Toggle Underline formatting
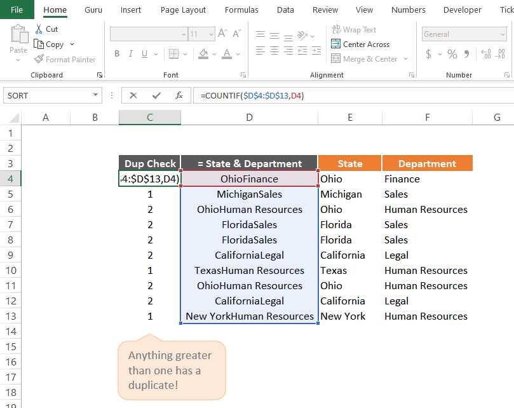The width and height of the screenshot is (514, 408). [x=145, y=54]
